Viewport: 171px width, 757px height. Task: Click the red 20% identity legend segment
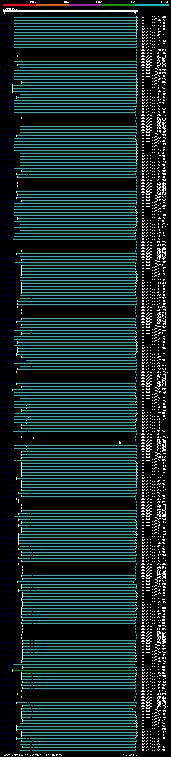[x=19, y=5]
